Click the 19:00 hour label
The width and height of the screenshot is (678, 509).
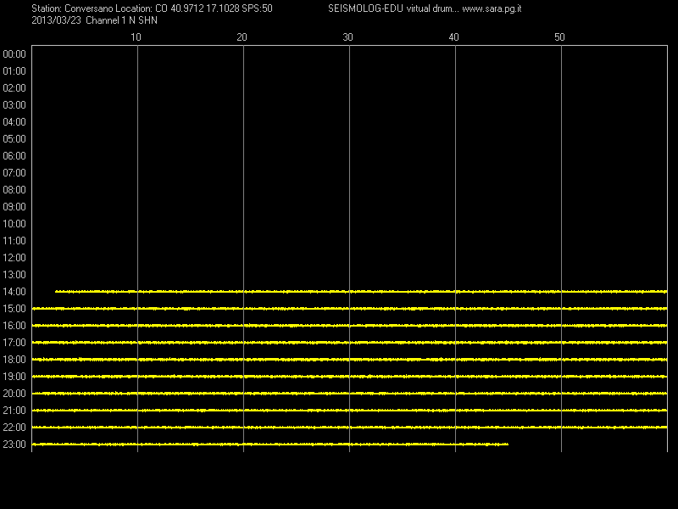click(x=14, y=377)
